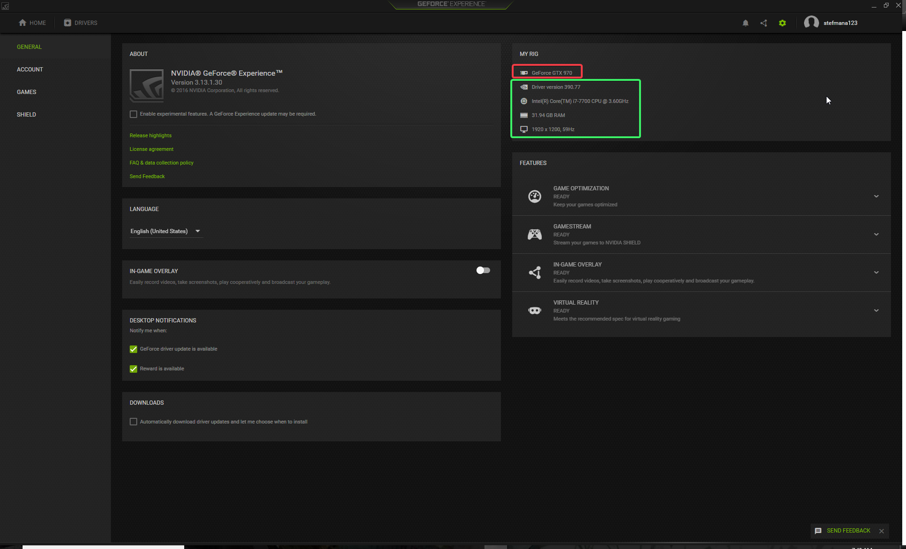Click the user avatar for stefmana123
The height and width of the screenshot is (549, 906).
(x=811, y=23)
